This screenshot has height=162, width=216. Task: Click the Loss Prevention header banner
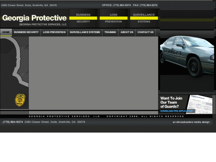click(113, 18)
